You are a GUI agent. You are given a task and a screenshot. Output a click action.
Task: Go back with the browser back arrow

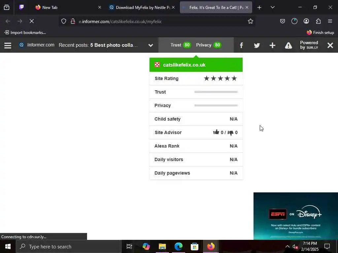8,21
